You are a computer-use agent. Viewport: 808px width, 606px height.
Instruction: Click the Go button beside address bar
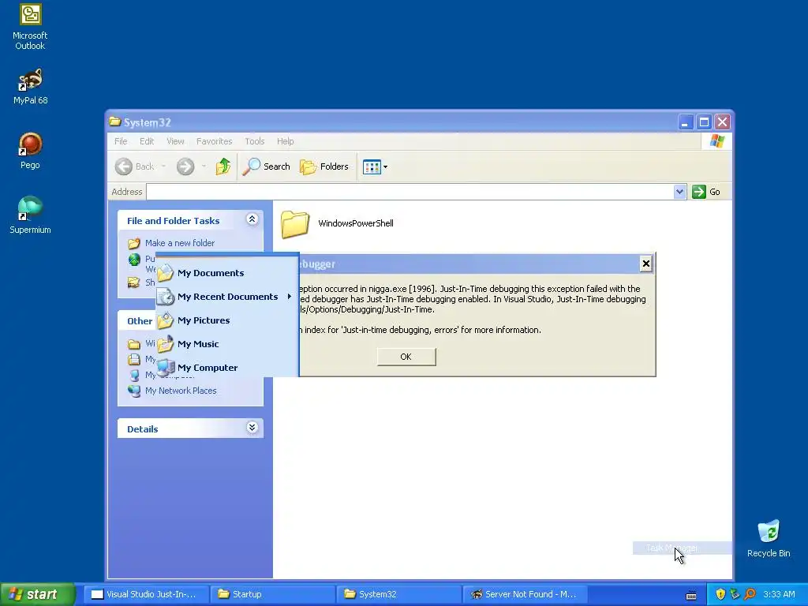point(706,192)
